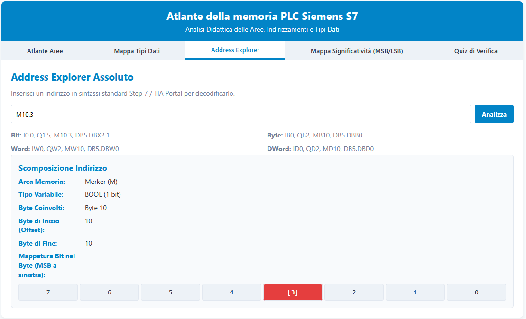Click the Analizza button

point(494,114)
